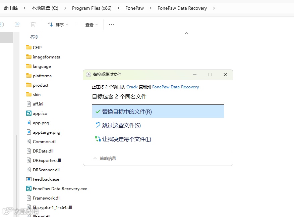This screenshot has height=217, width=294.
Task: Select the app.png file name
Action: coord(41,123)
